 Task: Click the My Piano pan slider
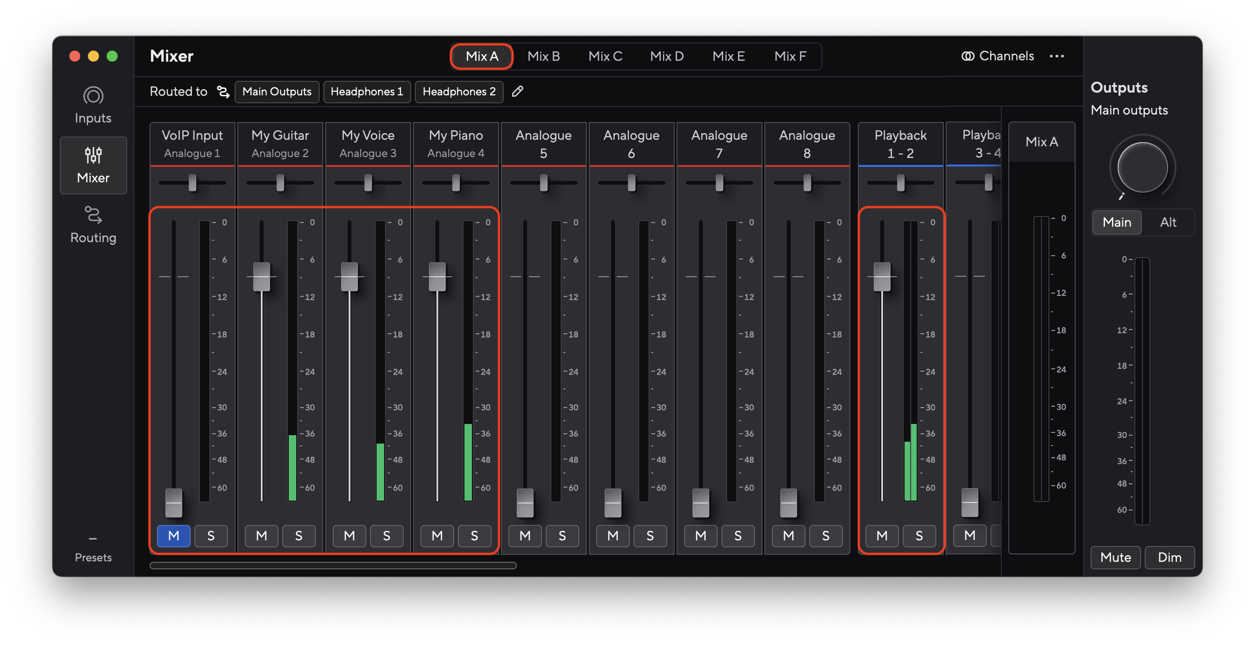tap(456, 183)
